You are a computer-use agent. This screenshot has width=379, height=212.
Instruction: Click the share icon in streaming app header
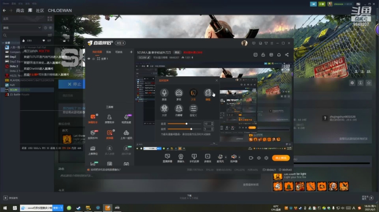click(287, 55)
